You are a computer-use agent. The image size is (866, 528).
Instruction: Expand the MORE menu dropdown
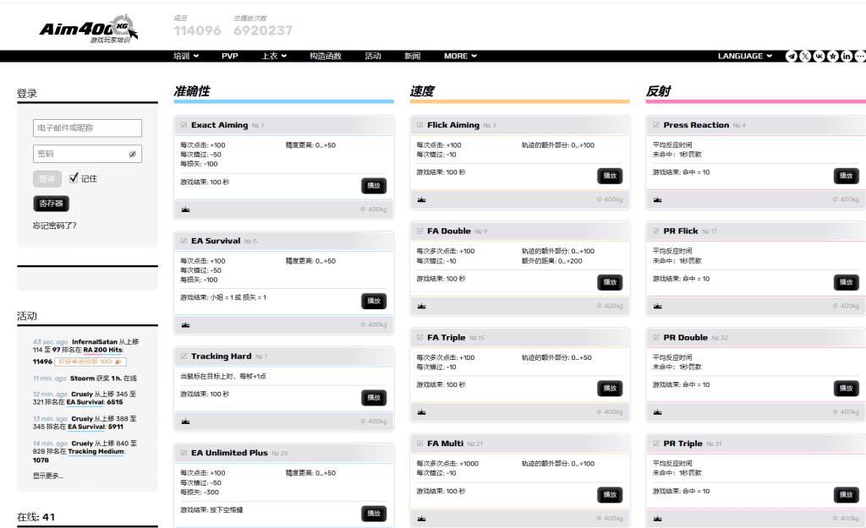[460, 56]
